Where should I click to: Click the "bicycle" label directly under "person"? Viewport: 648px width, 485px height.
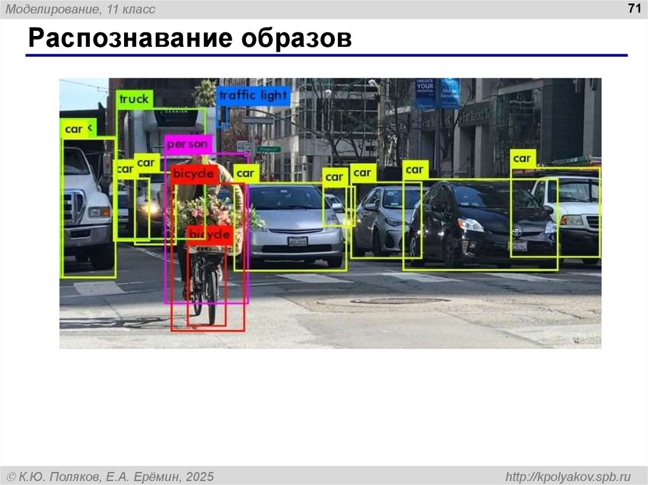194,173
